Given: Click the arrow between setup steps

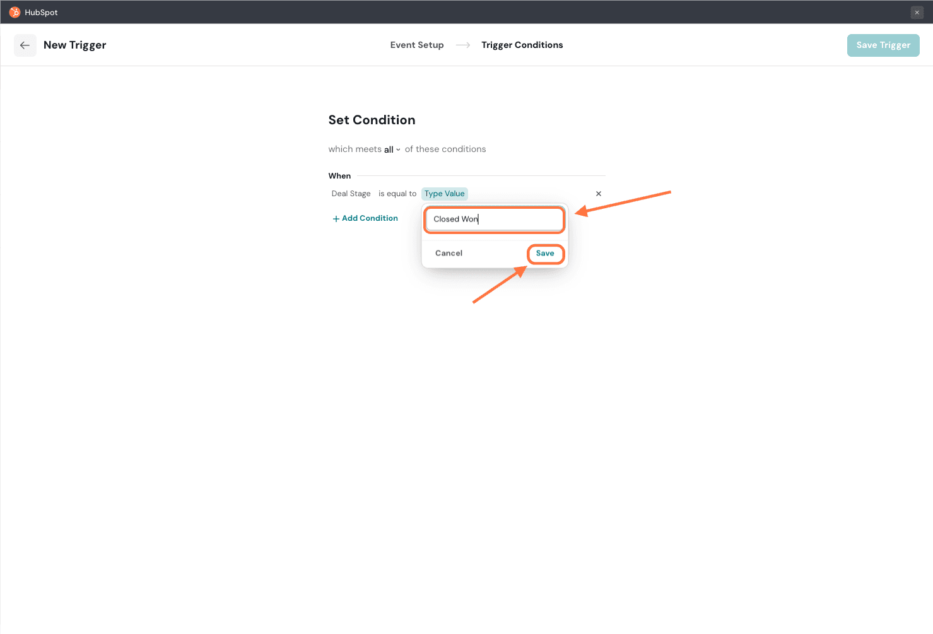Looking at the screenshot, I should coord(462,45).
